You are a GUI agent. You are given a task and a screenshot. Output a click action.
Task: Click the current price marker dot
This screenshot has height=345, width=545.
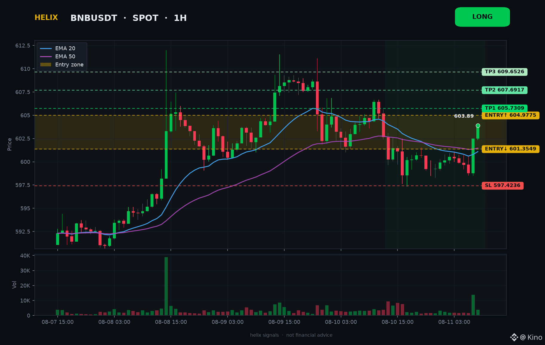(x=478, y=125)
